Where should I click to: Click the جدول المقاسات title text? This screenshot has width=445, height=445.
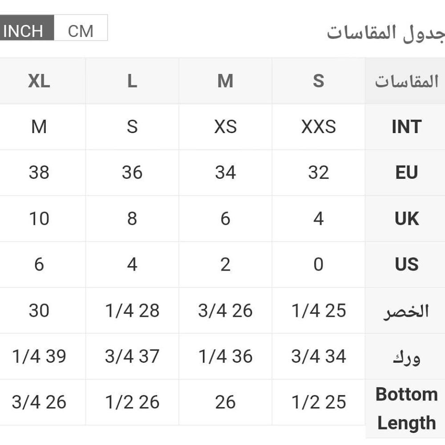coord(385,33)
